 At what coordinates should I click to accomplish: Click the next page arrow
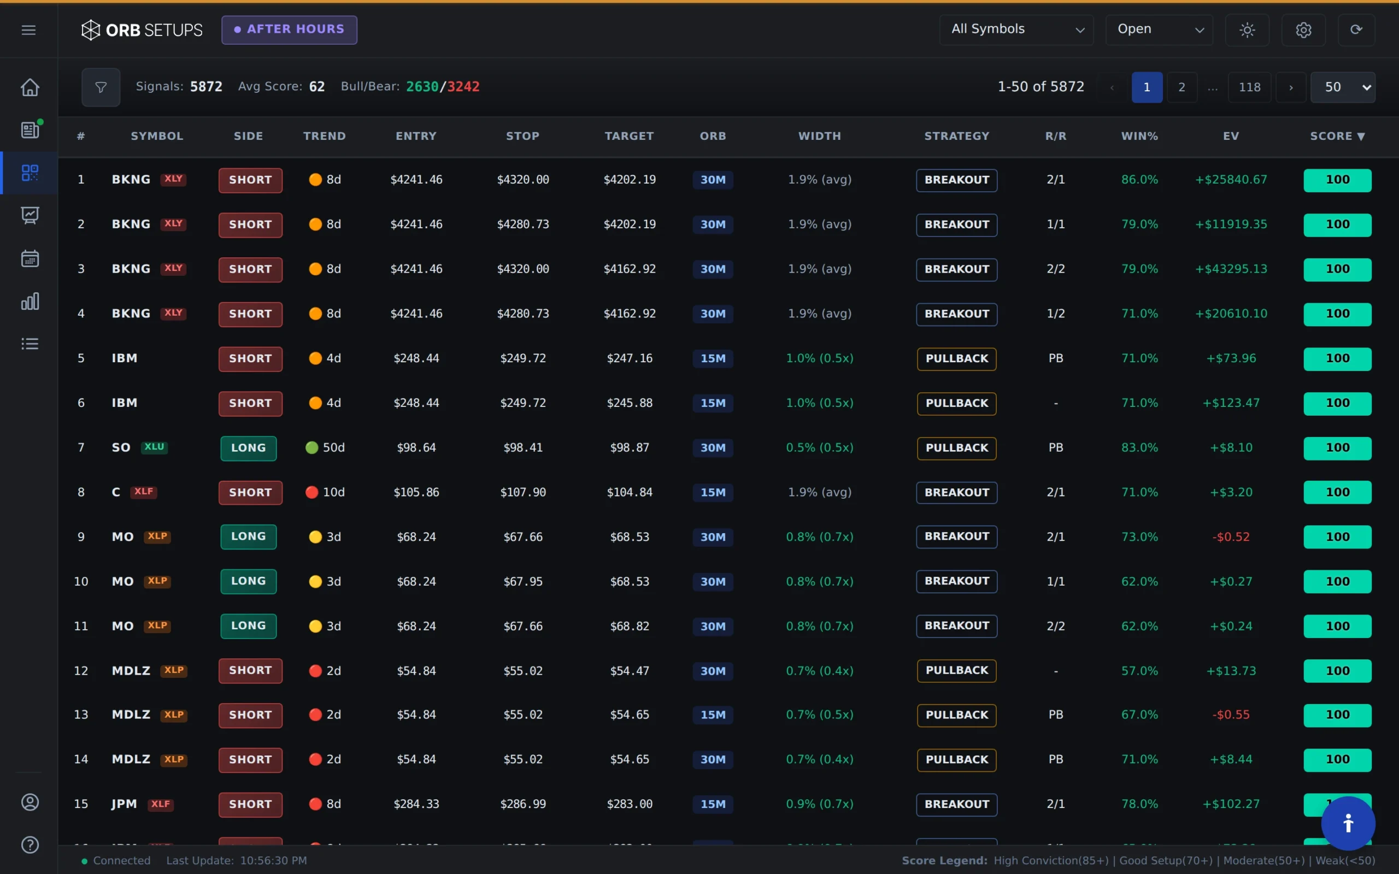[1291, 87]
